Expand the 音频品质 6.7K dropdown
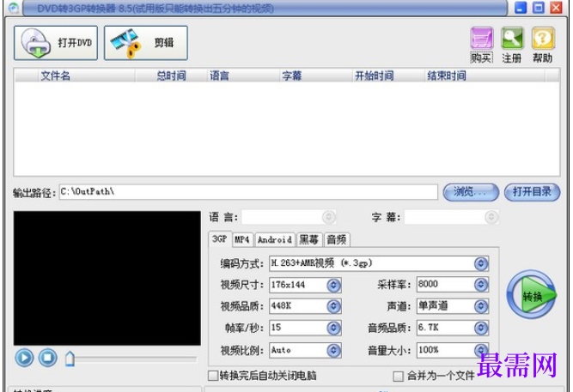 click(x=481, y=329)
